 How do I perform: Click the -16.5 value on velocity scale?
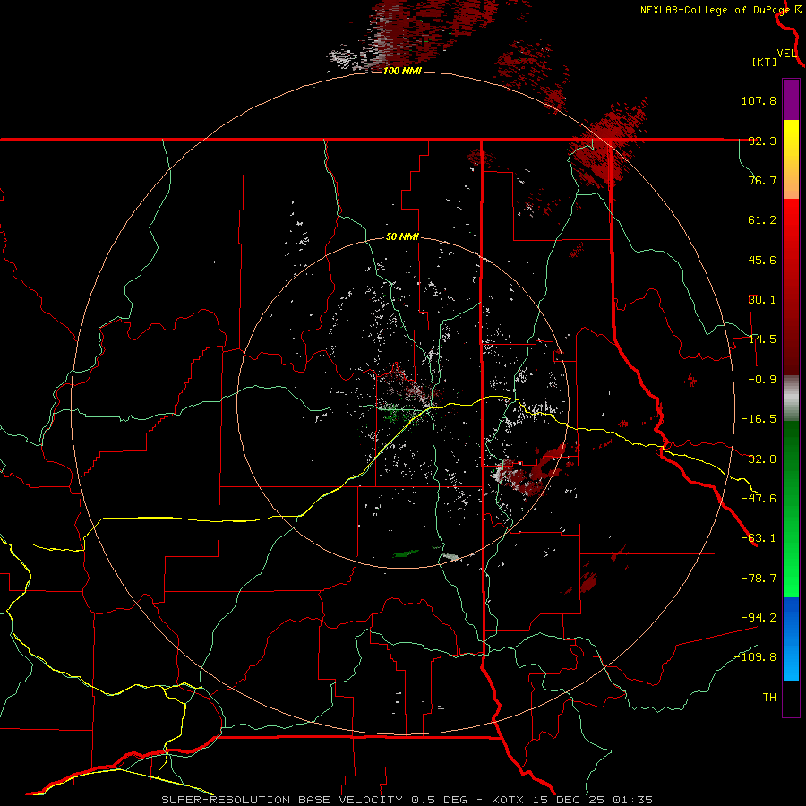point(759,419)
